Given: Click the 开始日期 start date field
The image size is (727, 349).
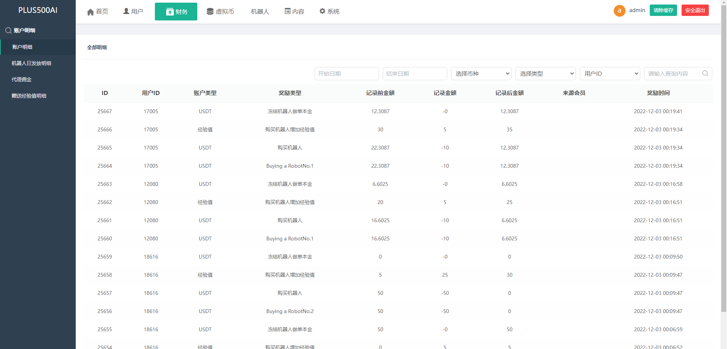Looking at the screenshot, I should [346, 74].
